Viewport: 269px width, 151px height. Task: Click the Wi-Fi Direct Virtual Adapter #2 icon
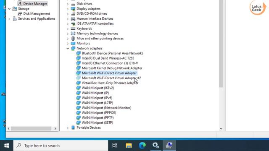coord(79,78)
